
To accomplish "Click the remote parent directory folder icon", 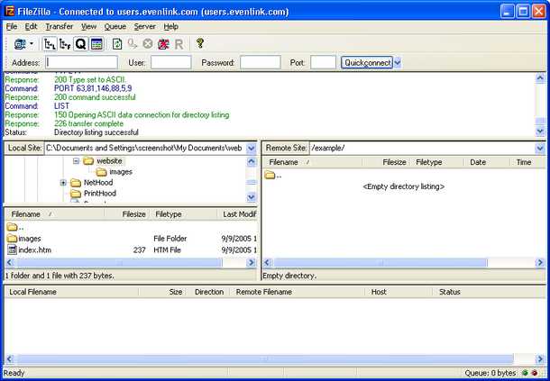I will [x=270, y=175].
